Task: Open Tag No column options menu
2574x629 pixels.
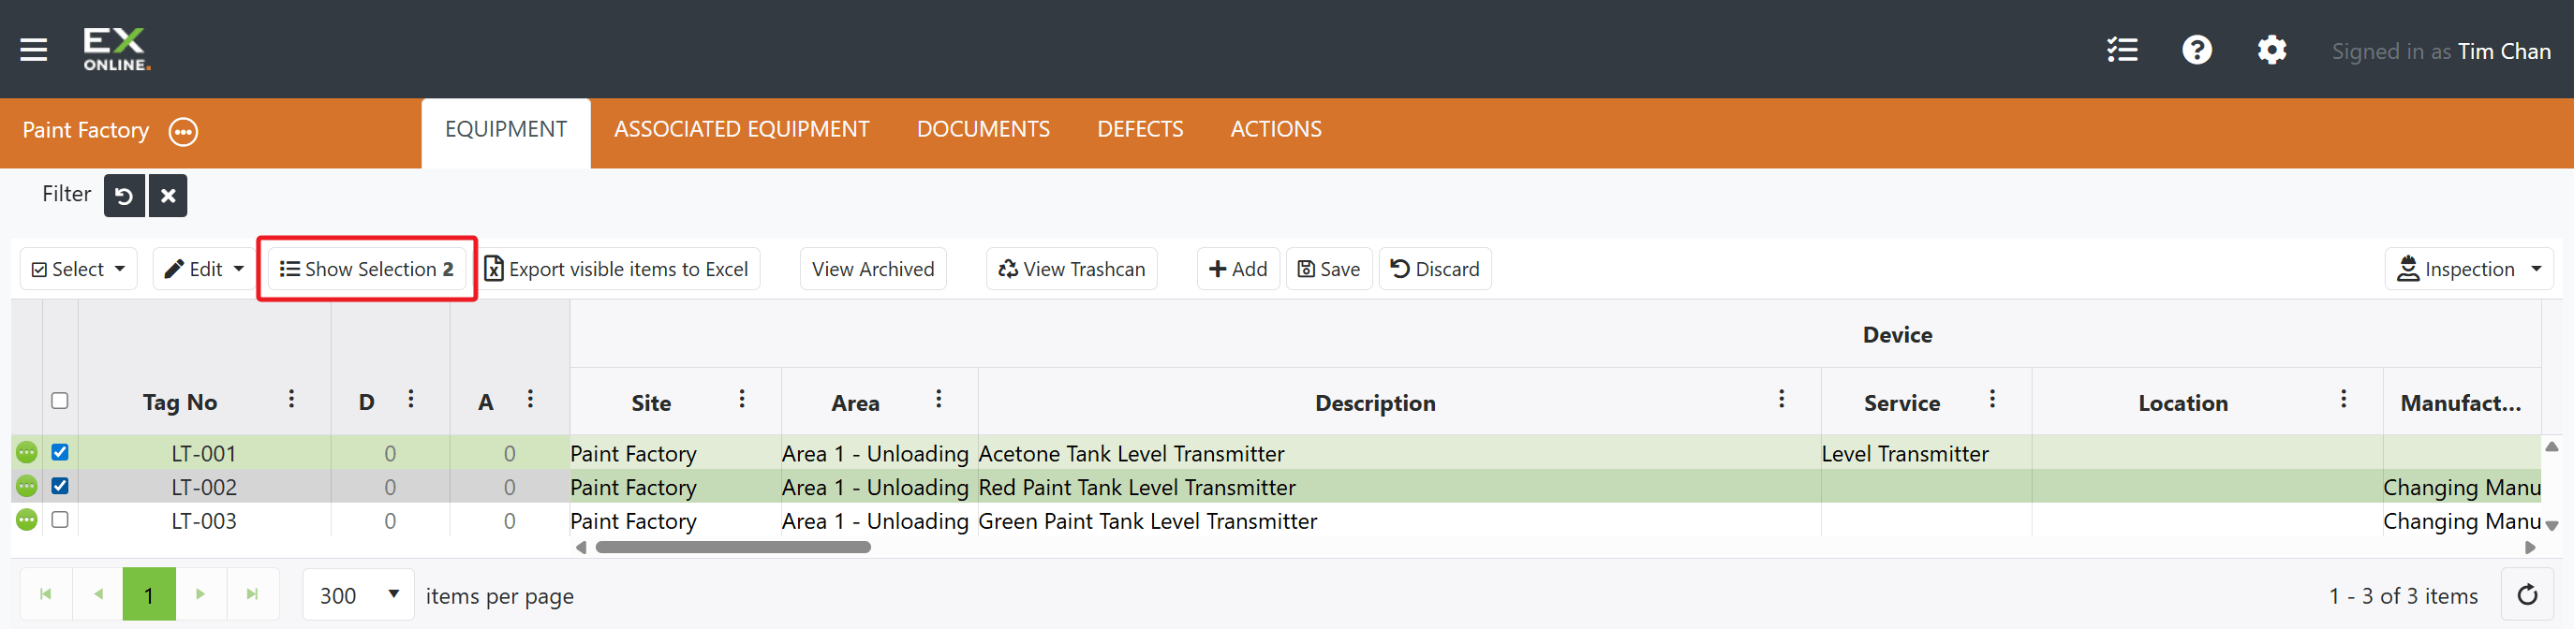Action: pyautogui.click(x=290, y=400)
